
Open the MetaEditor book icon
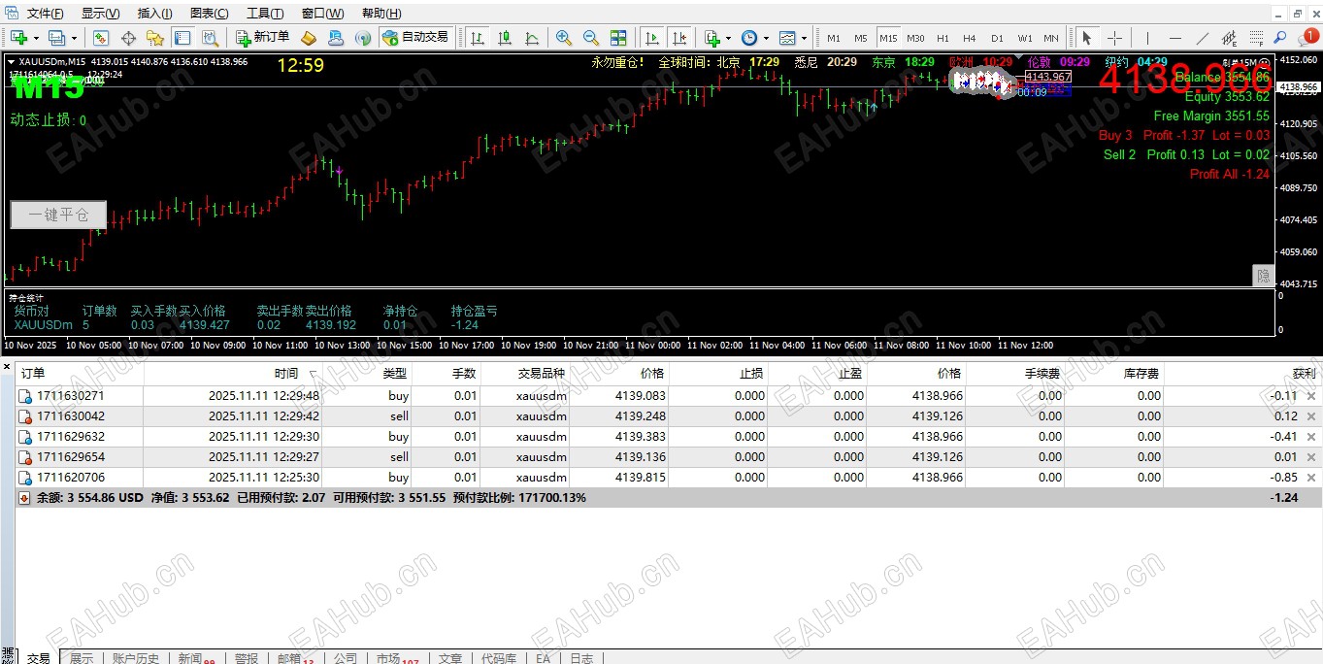309,38
